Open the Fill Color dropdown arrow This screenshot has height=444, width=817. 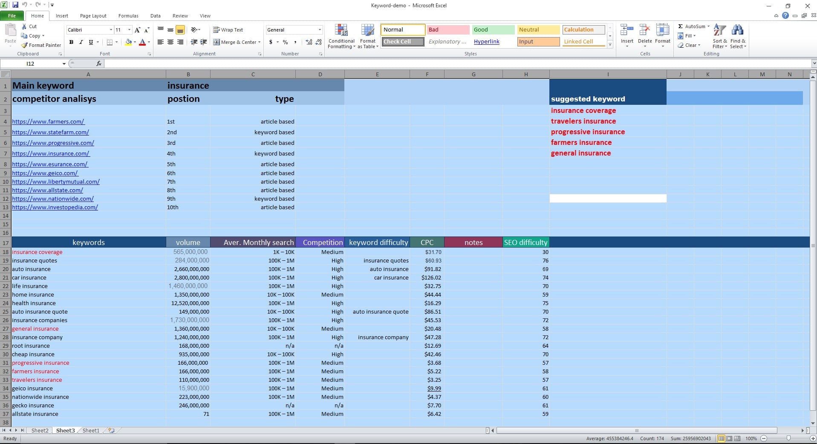coord(134,42)
